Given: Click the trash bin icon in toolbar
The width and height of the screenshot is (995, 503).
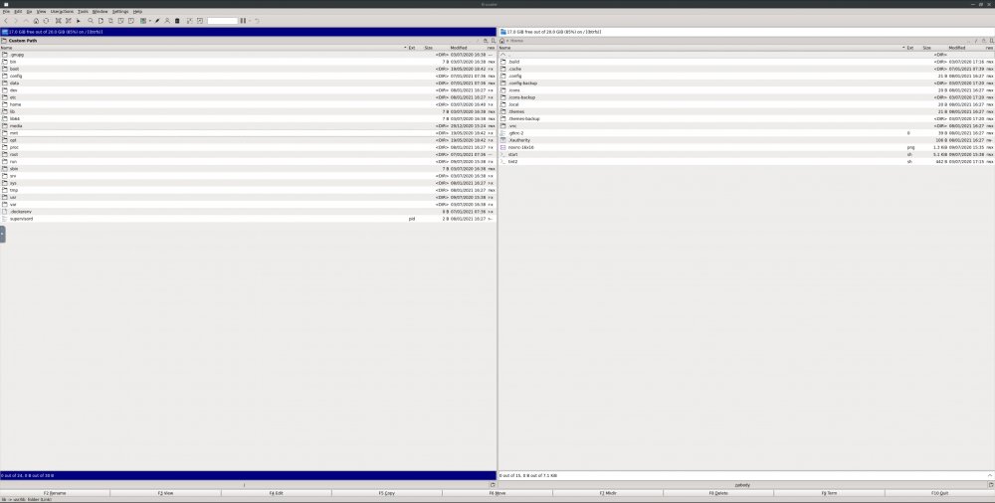Looking at the screenshot, I should (x=177, y=21).
